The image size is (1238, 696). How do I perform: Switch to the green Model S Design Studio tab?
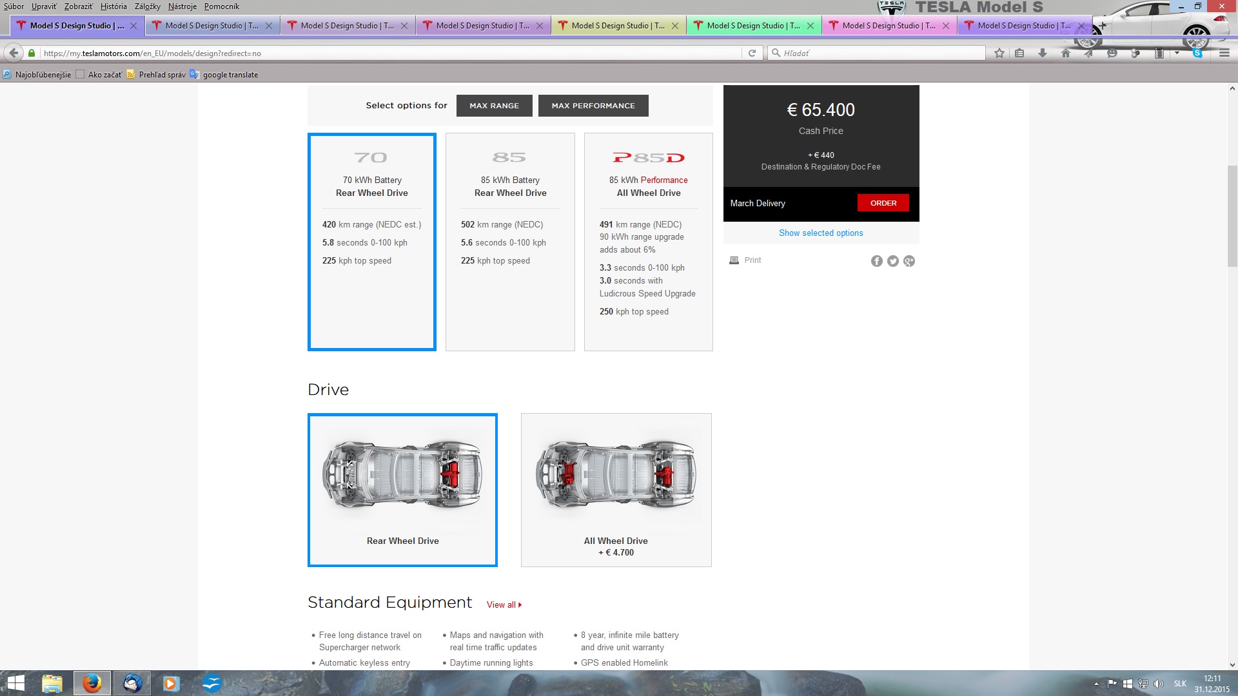coord(753,26)
